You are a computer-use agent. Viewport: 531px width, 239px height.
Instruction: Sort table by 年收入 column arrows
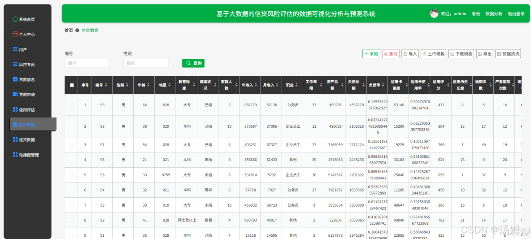click(257, 85)
